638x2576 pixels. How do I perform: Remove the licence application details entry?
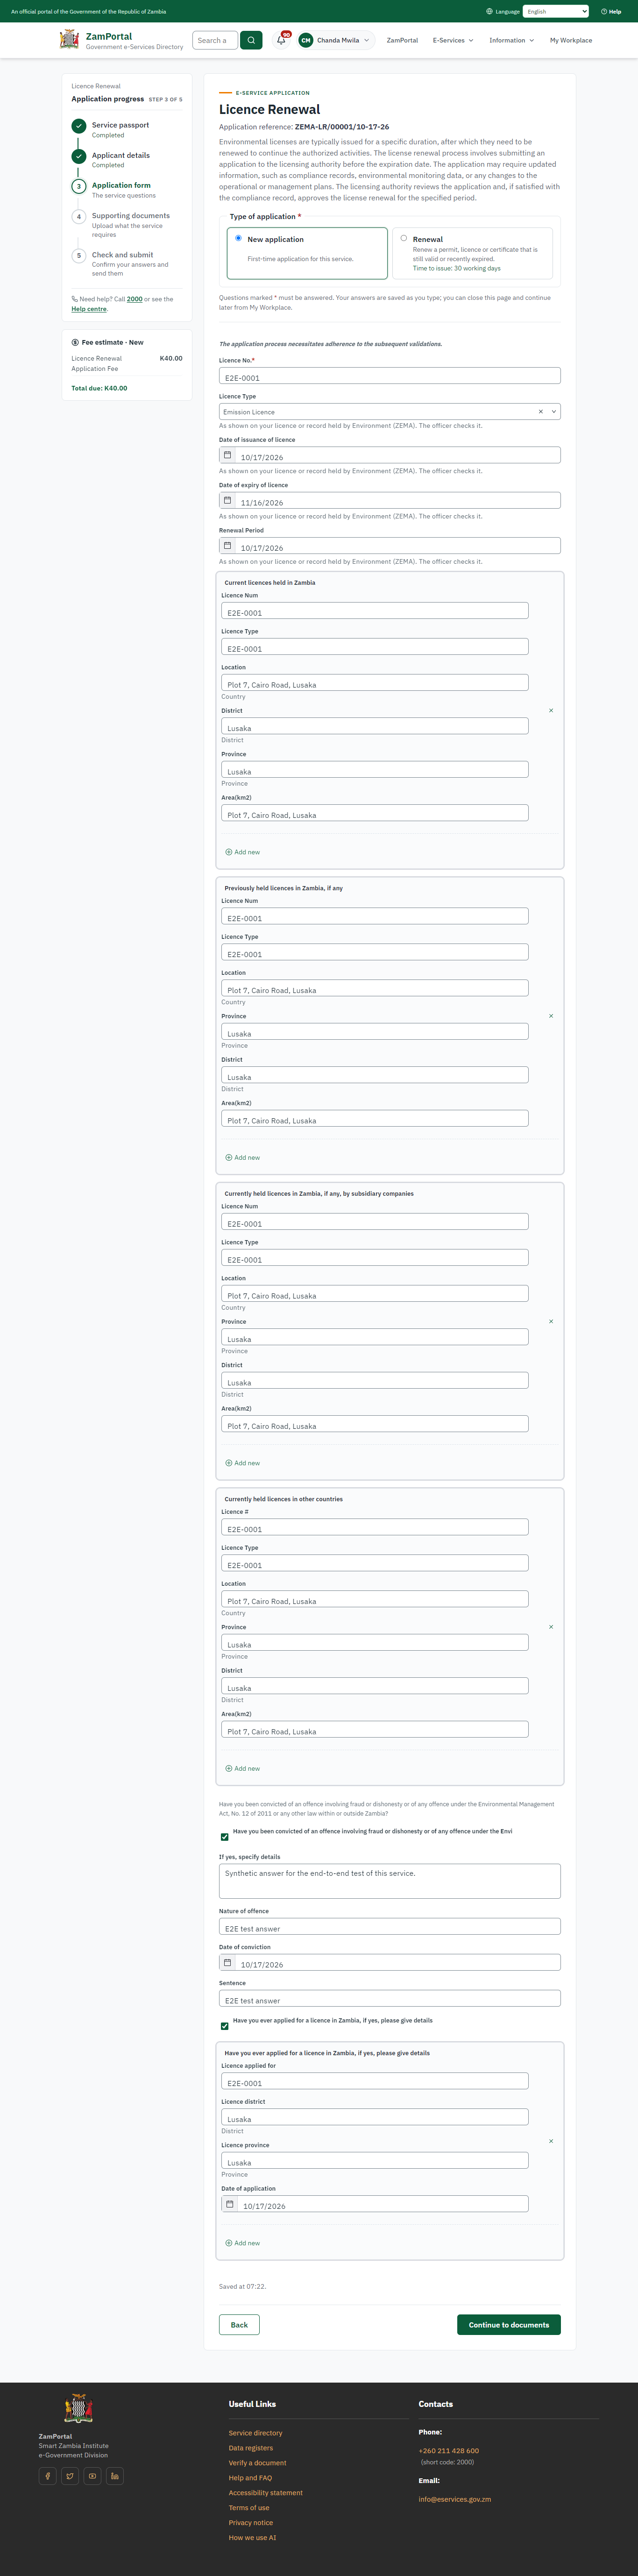(x=551, y=2141)
